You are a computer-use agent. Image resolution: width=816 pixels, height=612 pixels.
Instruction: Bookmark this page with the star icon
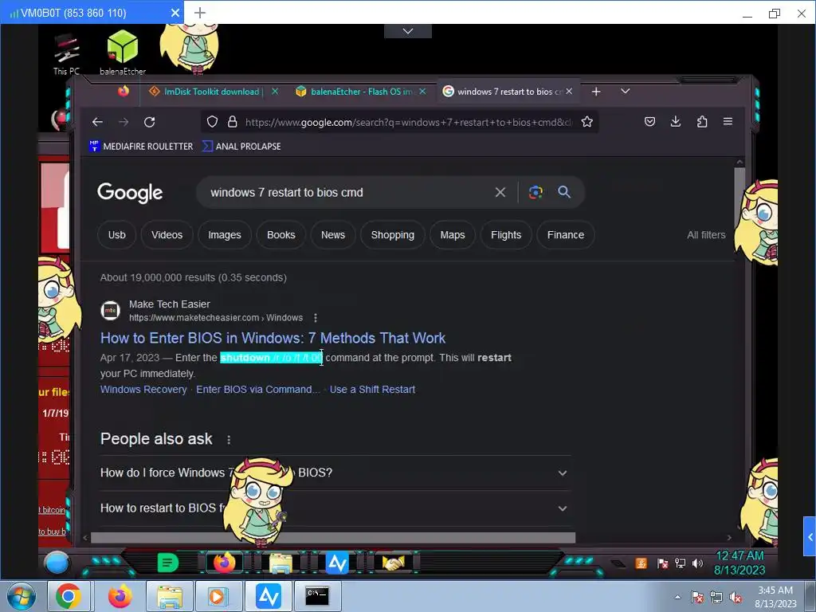click(x=587, y=122)
